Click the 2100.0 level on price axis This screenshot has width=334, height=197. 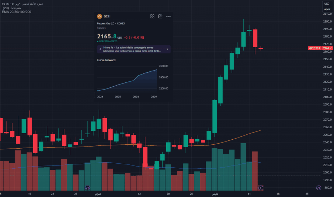click(328, 97)
